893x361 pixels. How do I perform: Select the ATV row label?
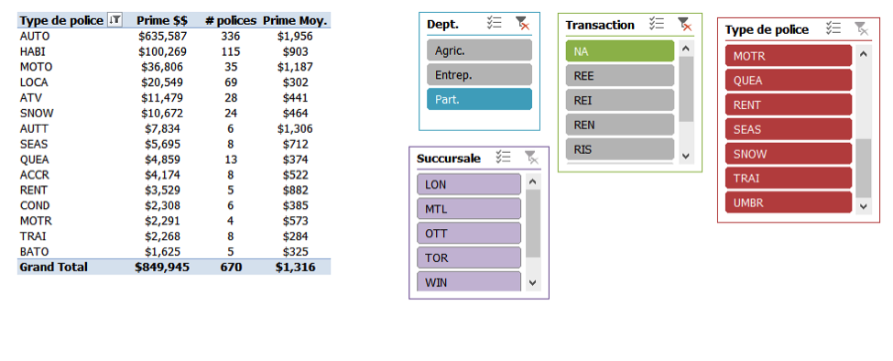click(31, 98)
